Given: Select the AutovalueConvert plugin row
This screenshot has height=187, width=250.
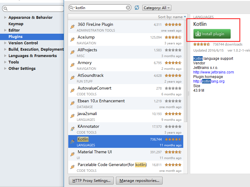Looking at the screenshot, I should (x=126, y=90).
